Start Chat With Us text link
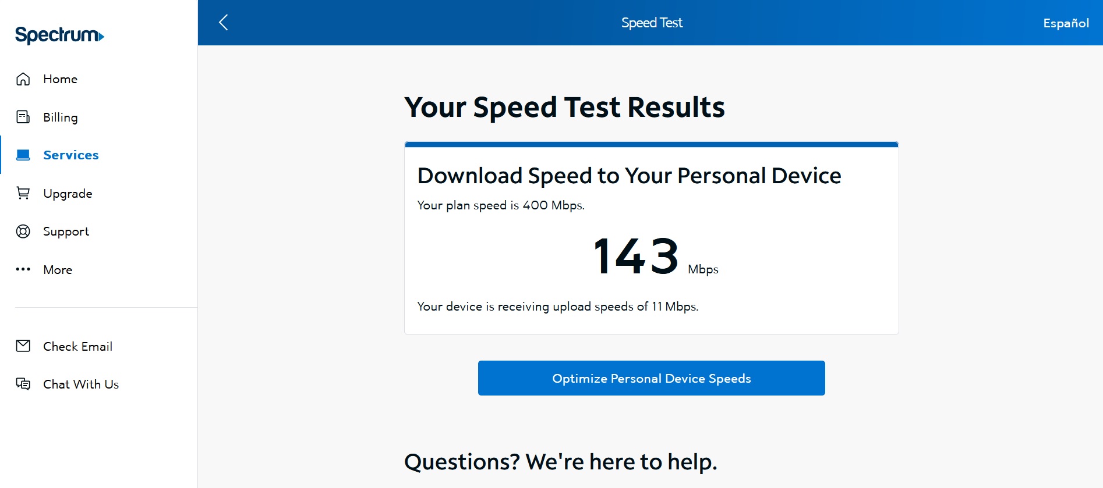Screen dimensions: 1103x488 pyautogui.click(x=81, y=384)
